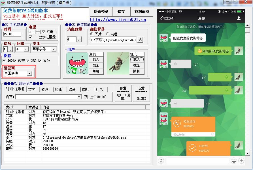The height and width of the screenshot is (170, 253).
Task: Open the emoji smiley icon in chat bar
Action: [234, 161]
